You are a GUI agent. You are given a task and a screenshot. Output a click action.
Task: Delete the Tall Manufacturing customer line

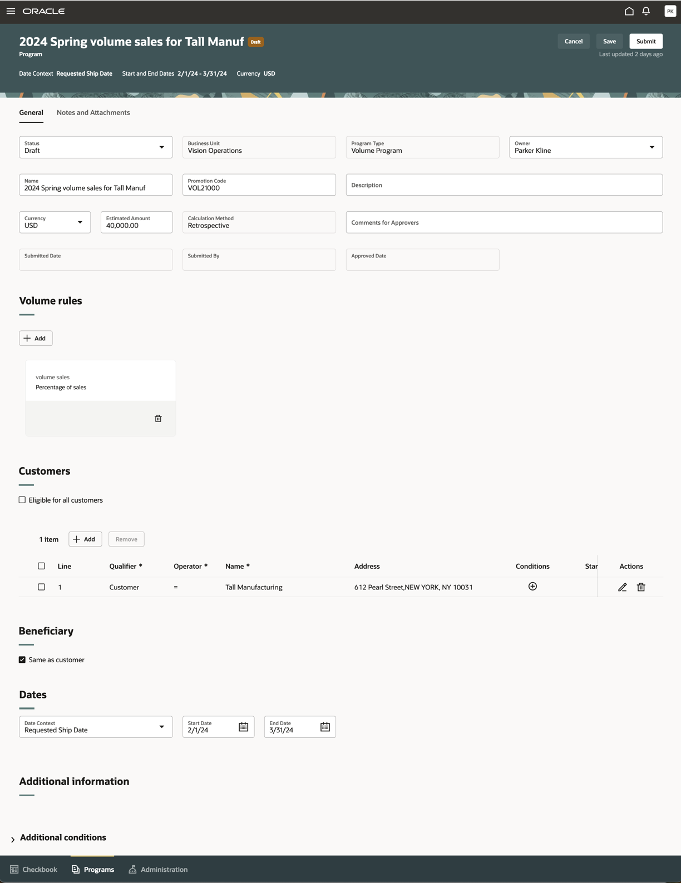click(x=641, y=587)
